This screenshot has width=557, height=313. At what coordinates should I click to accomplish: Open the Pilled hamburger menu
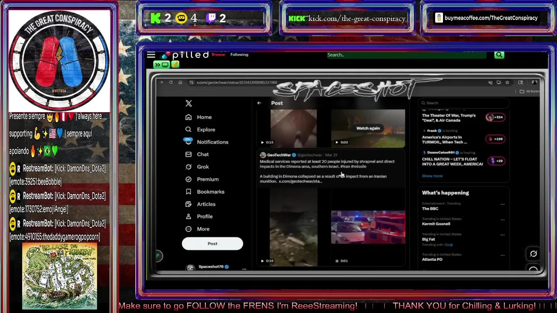pyautogui.click(x=151, y=55)
